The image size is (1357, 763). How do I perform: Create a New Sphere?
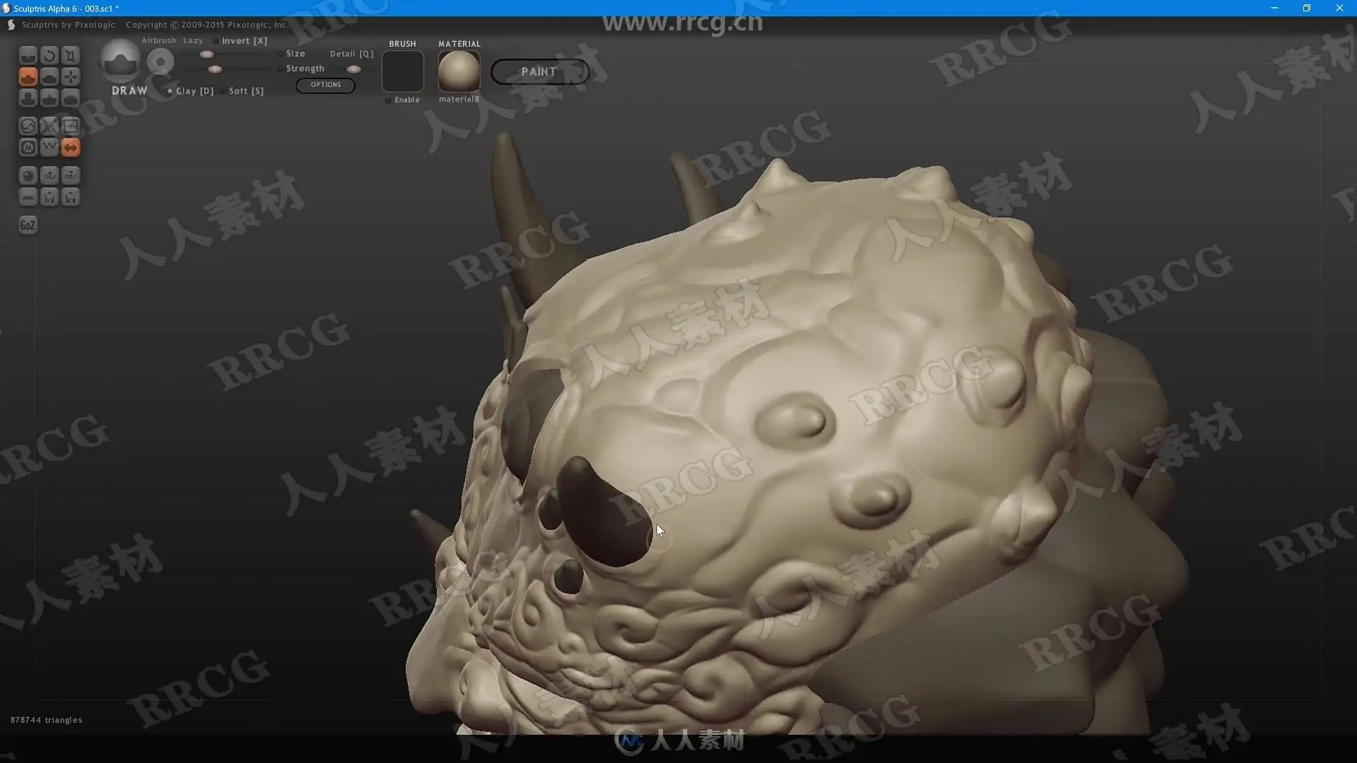coord(28,176)
